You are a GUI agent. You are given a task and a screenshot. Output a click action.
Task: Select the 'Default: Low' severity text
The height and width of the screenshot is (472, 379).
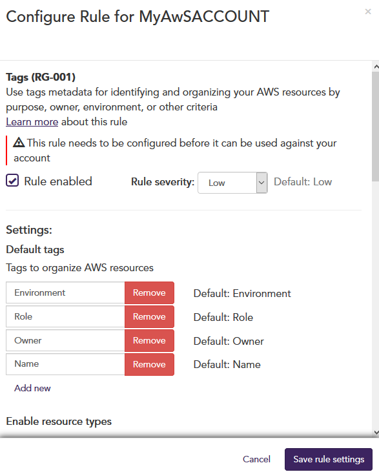(x=303, y=182)
